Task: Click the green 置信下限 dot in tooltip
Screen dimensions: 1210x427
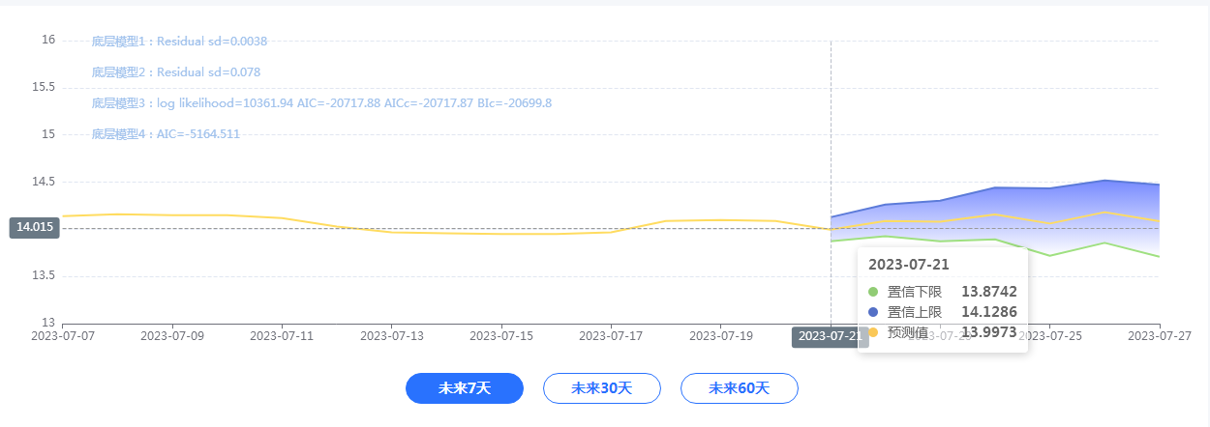Action: click(x=873, y=292)
